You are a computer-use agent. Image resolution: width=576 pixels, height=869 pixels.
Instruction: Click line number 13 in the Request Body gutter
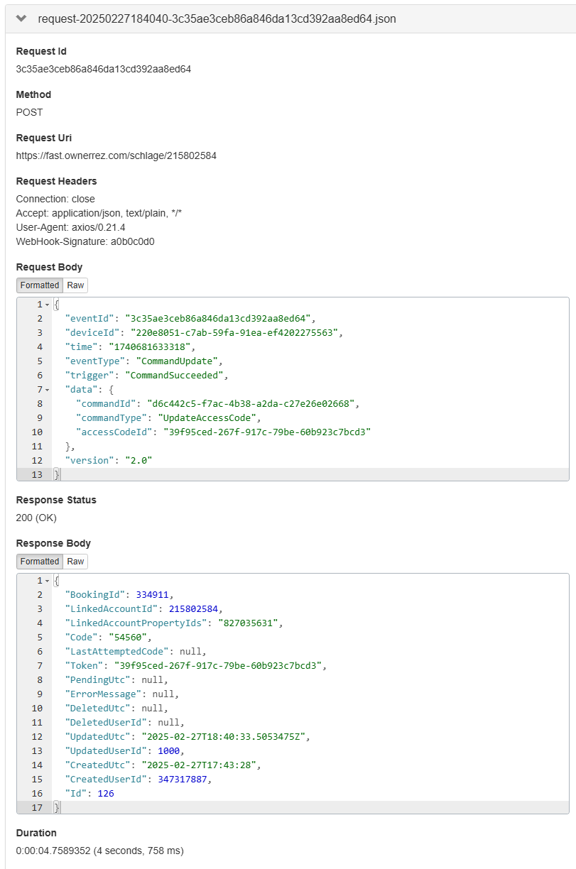click(x=37, y=475)
